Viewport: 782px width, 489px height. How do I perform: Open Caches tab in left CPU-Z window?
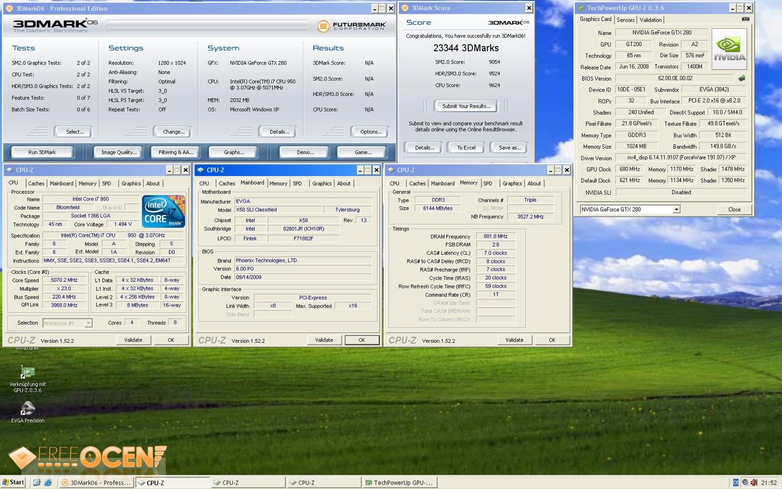click(x=36, y=183)
